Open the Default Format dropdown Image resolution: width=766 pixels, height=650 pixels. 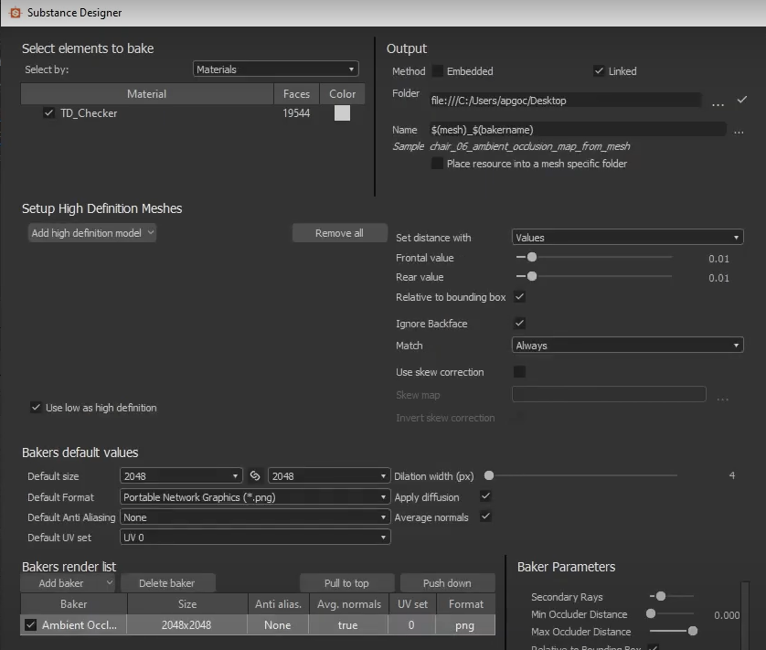point(256,496)
